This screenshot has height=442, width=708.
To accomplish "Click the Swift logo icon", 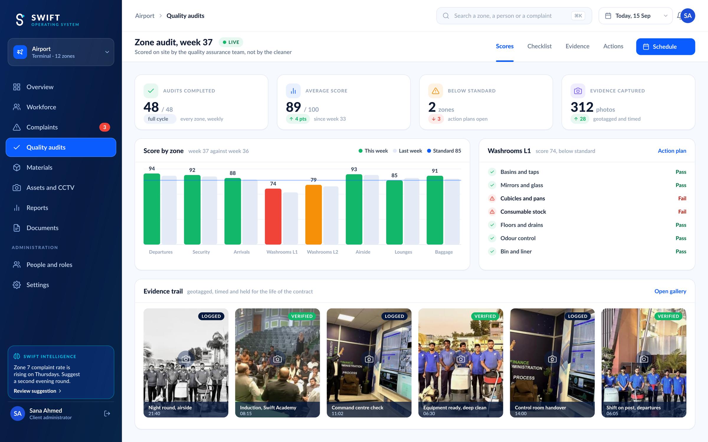I will pos(20,19).
